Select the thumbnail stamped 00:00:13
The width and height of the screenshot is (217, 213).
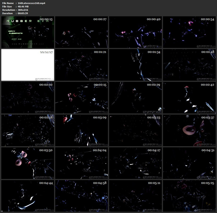click(28, 32)
